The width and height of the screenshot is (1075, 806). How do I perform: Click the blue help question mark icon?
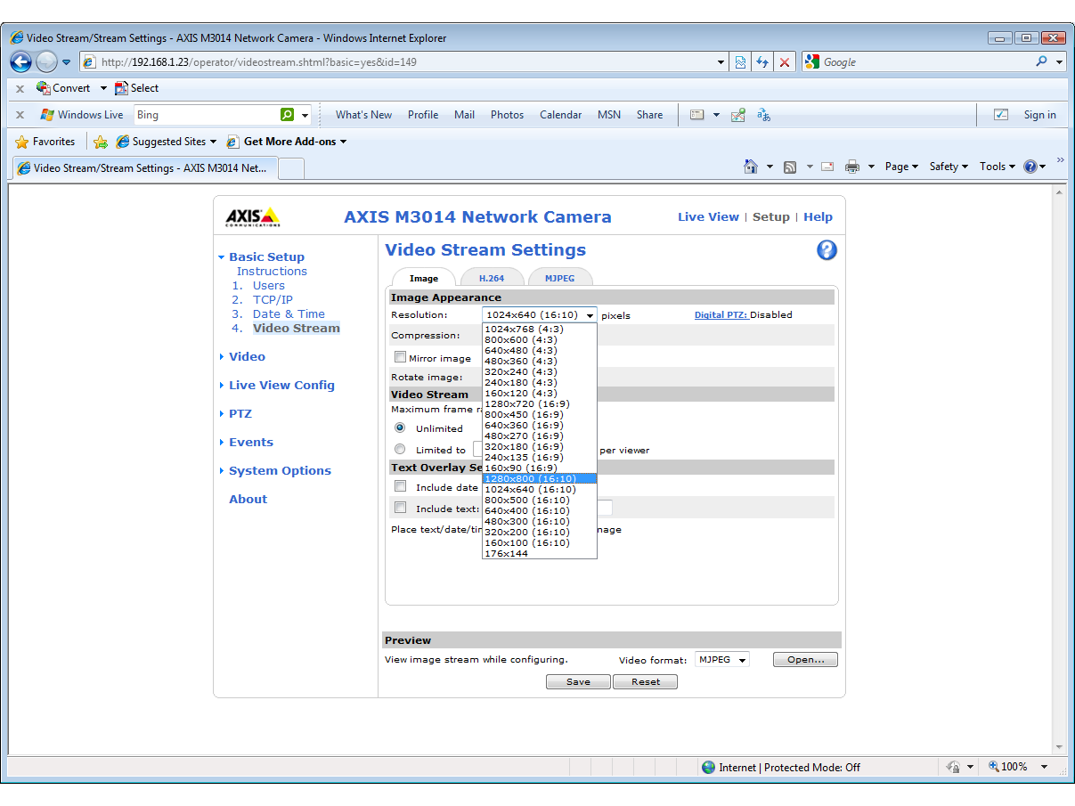tap(827, 250)
